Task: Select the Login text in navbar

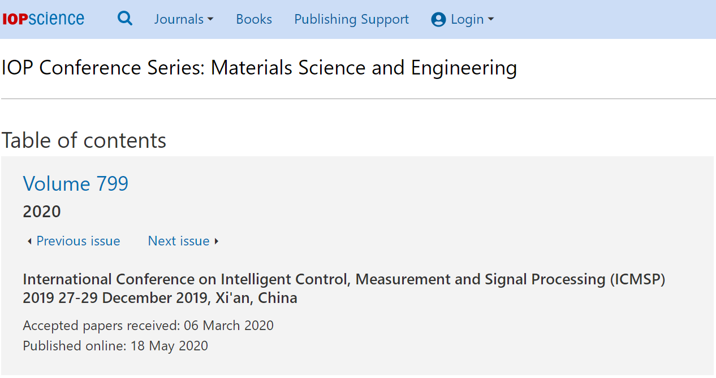Action: [467, 20]
